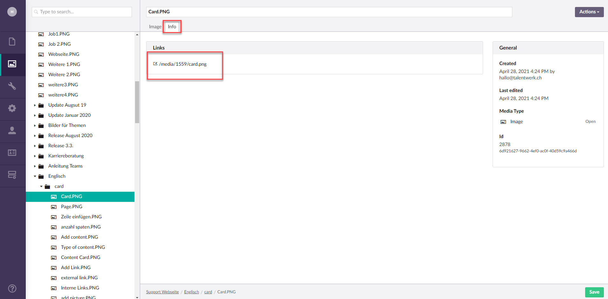
Task: Click the tree scrollbar thumb
Action: (x=137, y=102)
